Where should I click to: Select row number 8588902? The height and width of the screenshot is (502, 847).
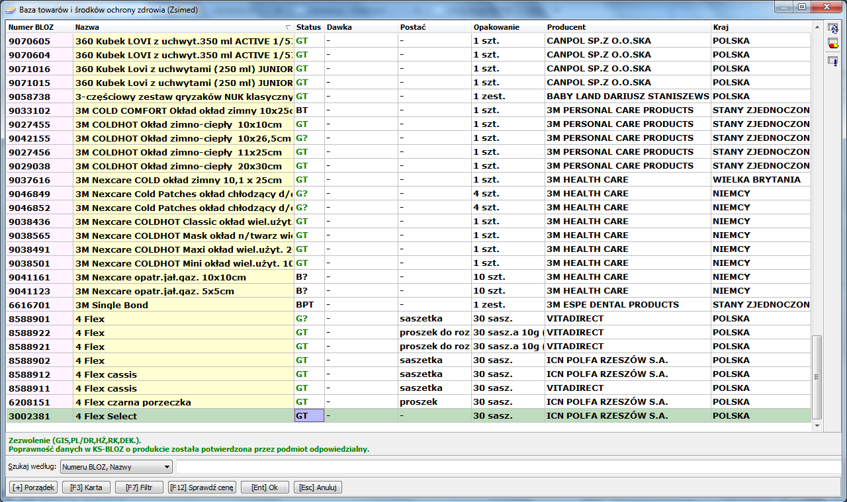[x=408, y=360]
